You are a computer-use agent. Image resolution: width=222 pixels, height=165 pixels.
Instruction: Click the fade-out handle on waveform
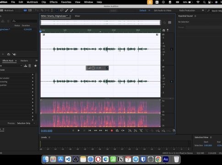pos(157,34)
